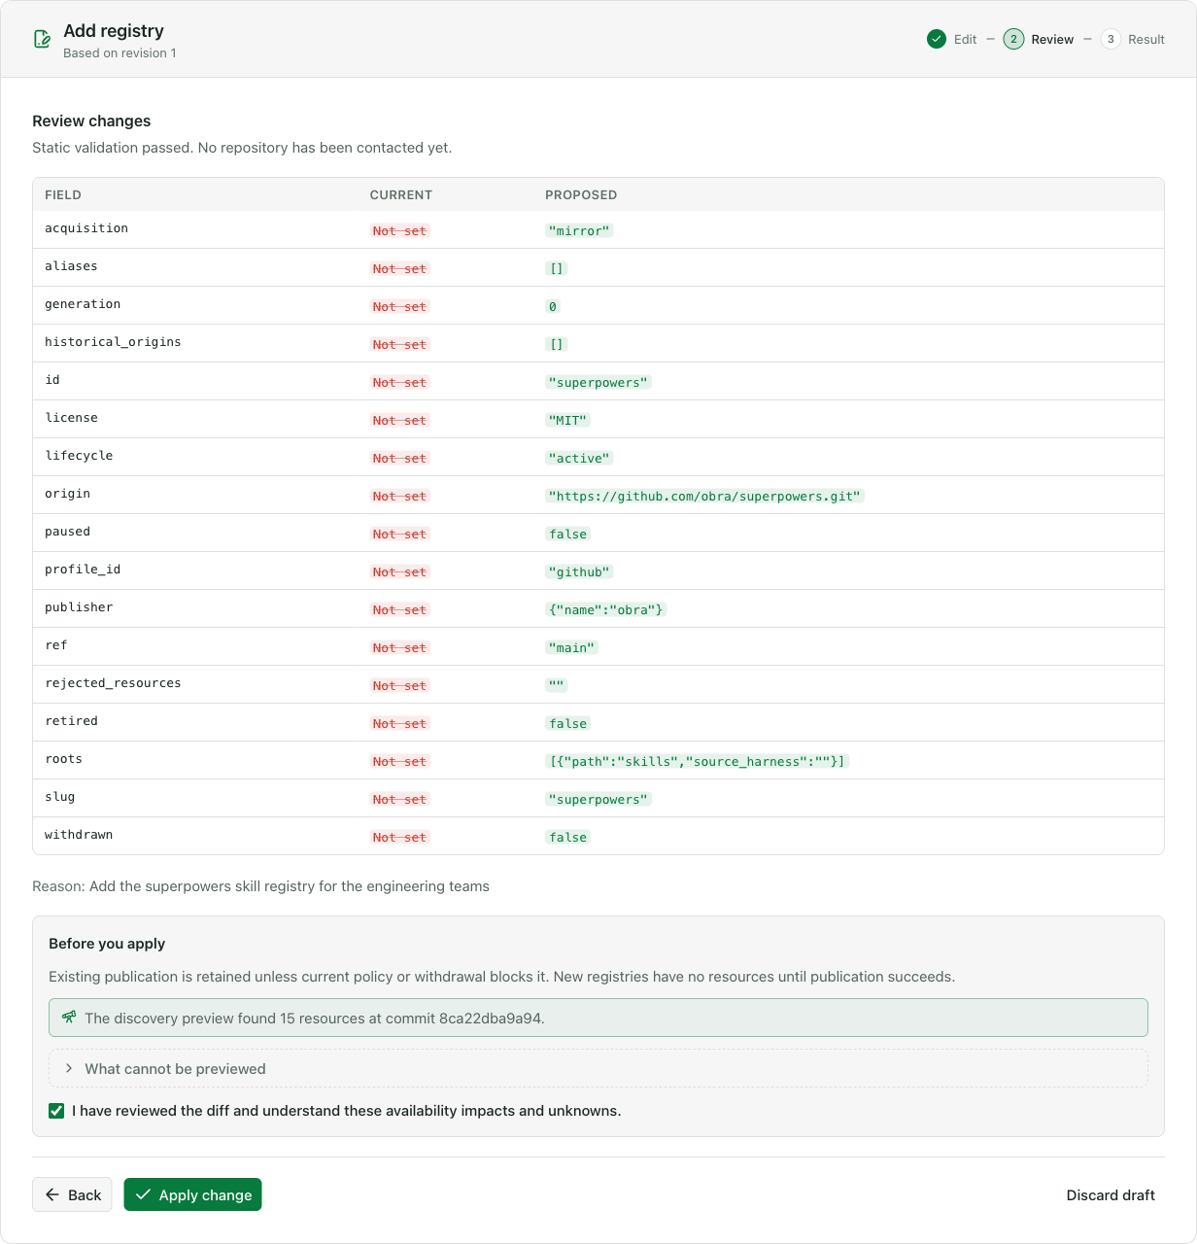Screen dimensions: 1197x1244
Task: Click the proposed value "mirror"
Action: (579, 230)
